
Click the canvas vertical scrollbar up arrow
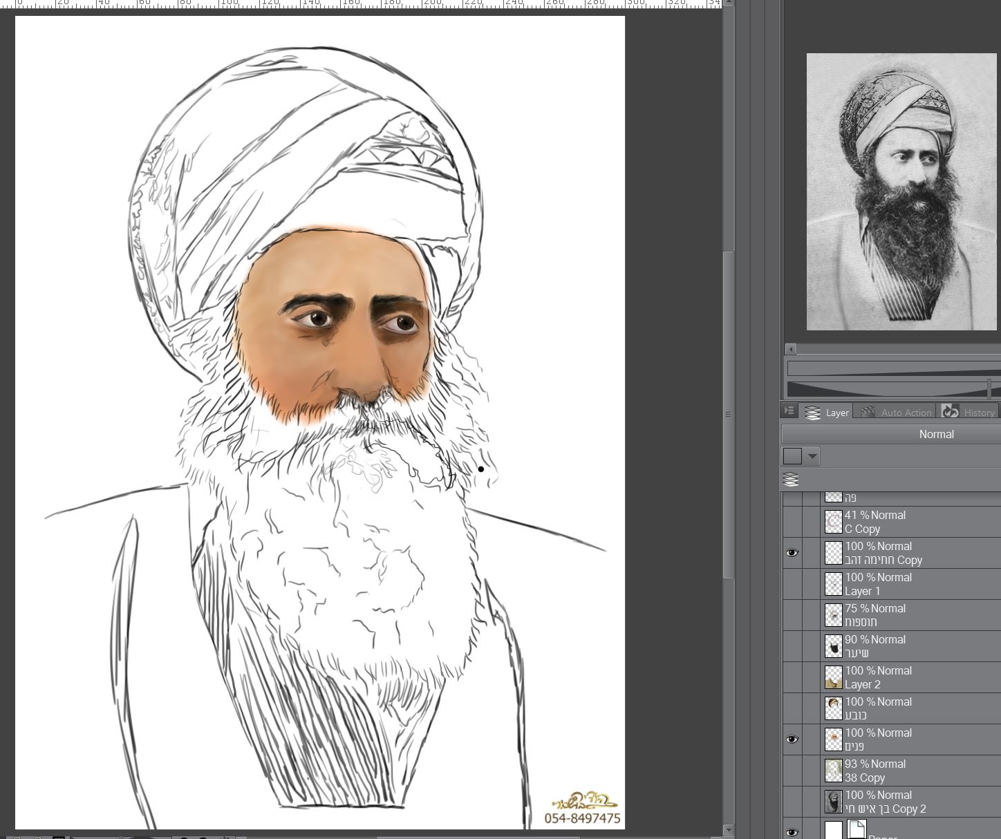pos(728,3)
